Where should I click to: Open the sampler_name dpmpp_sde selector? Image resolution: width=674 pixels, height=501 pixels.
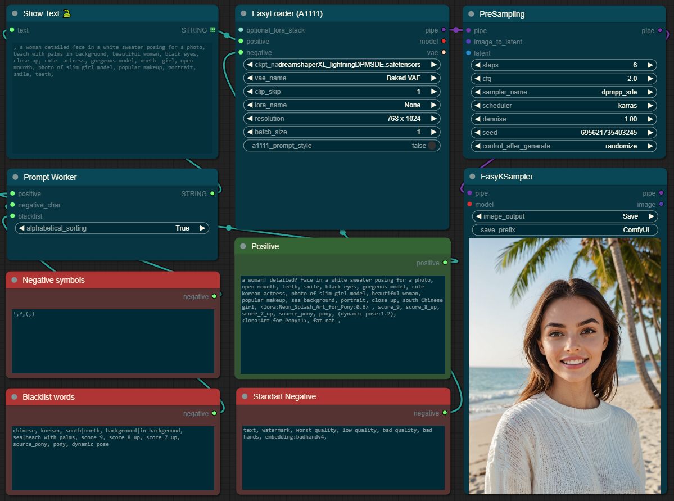tap(564, 92)
